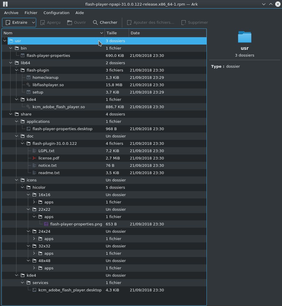Click the libflashplayer.so gears icon
The width and height of the screenshot is (282, 306).
coord(28,85)
